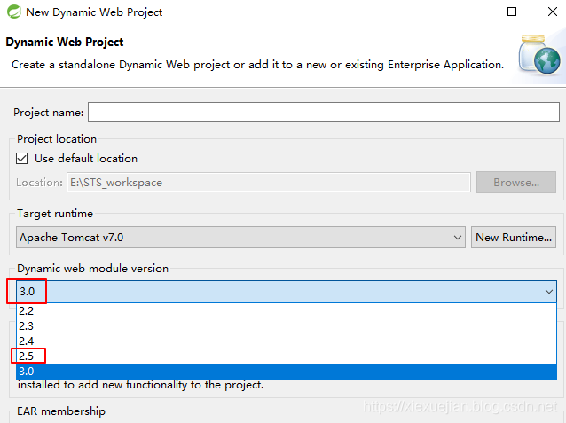Select version 2.3 from the list

click(27, 326)
